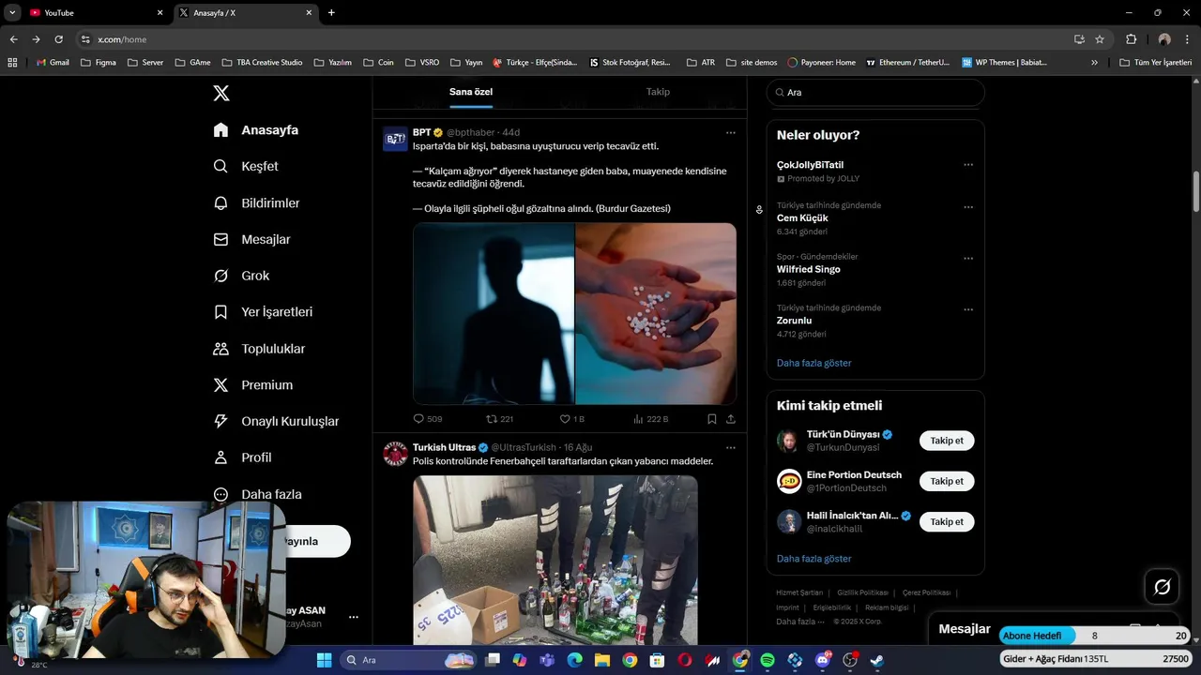Share the BPT post
This screenshot has height=675, width=1201.
pyautogui.click(x=731, y=419)
